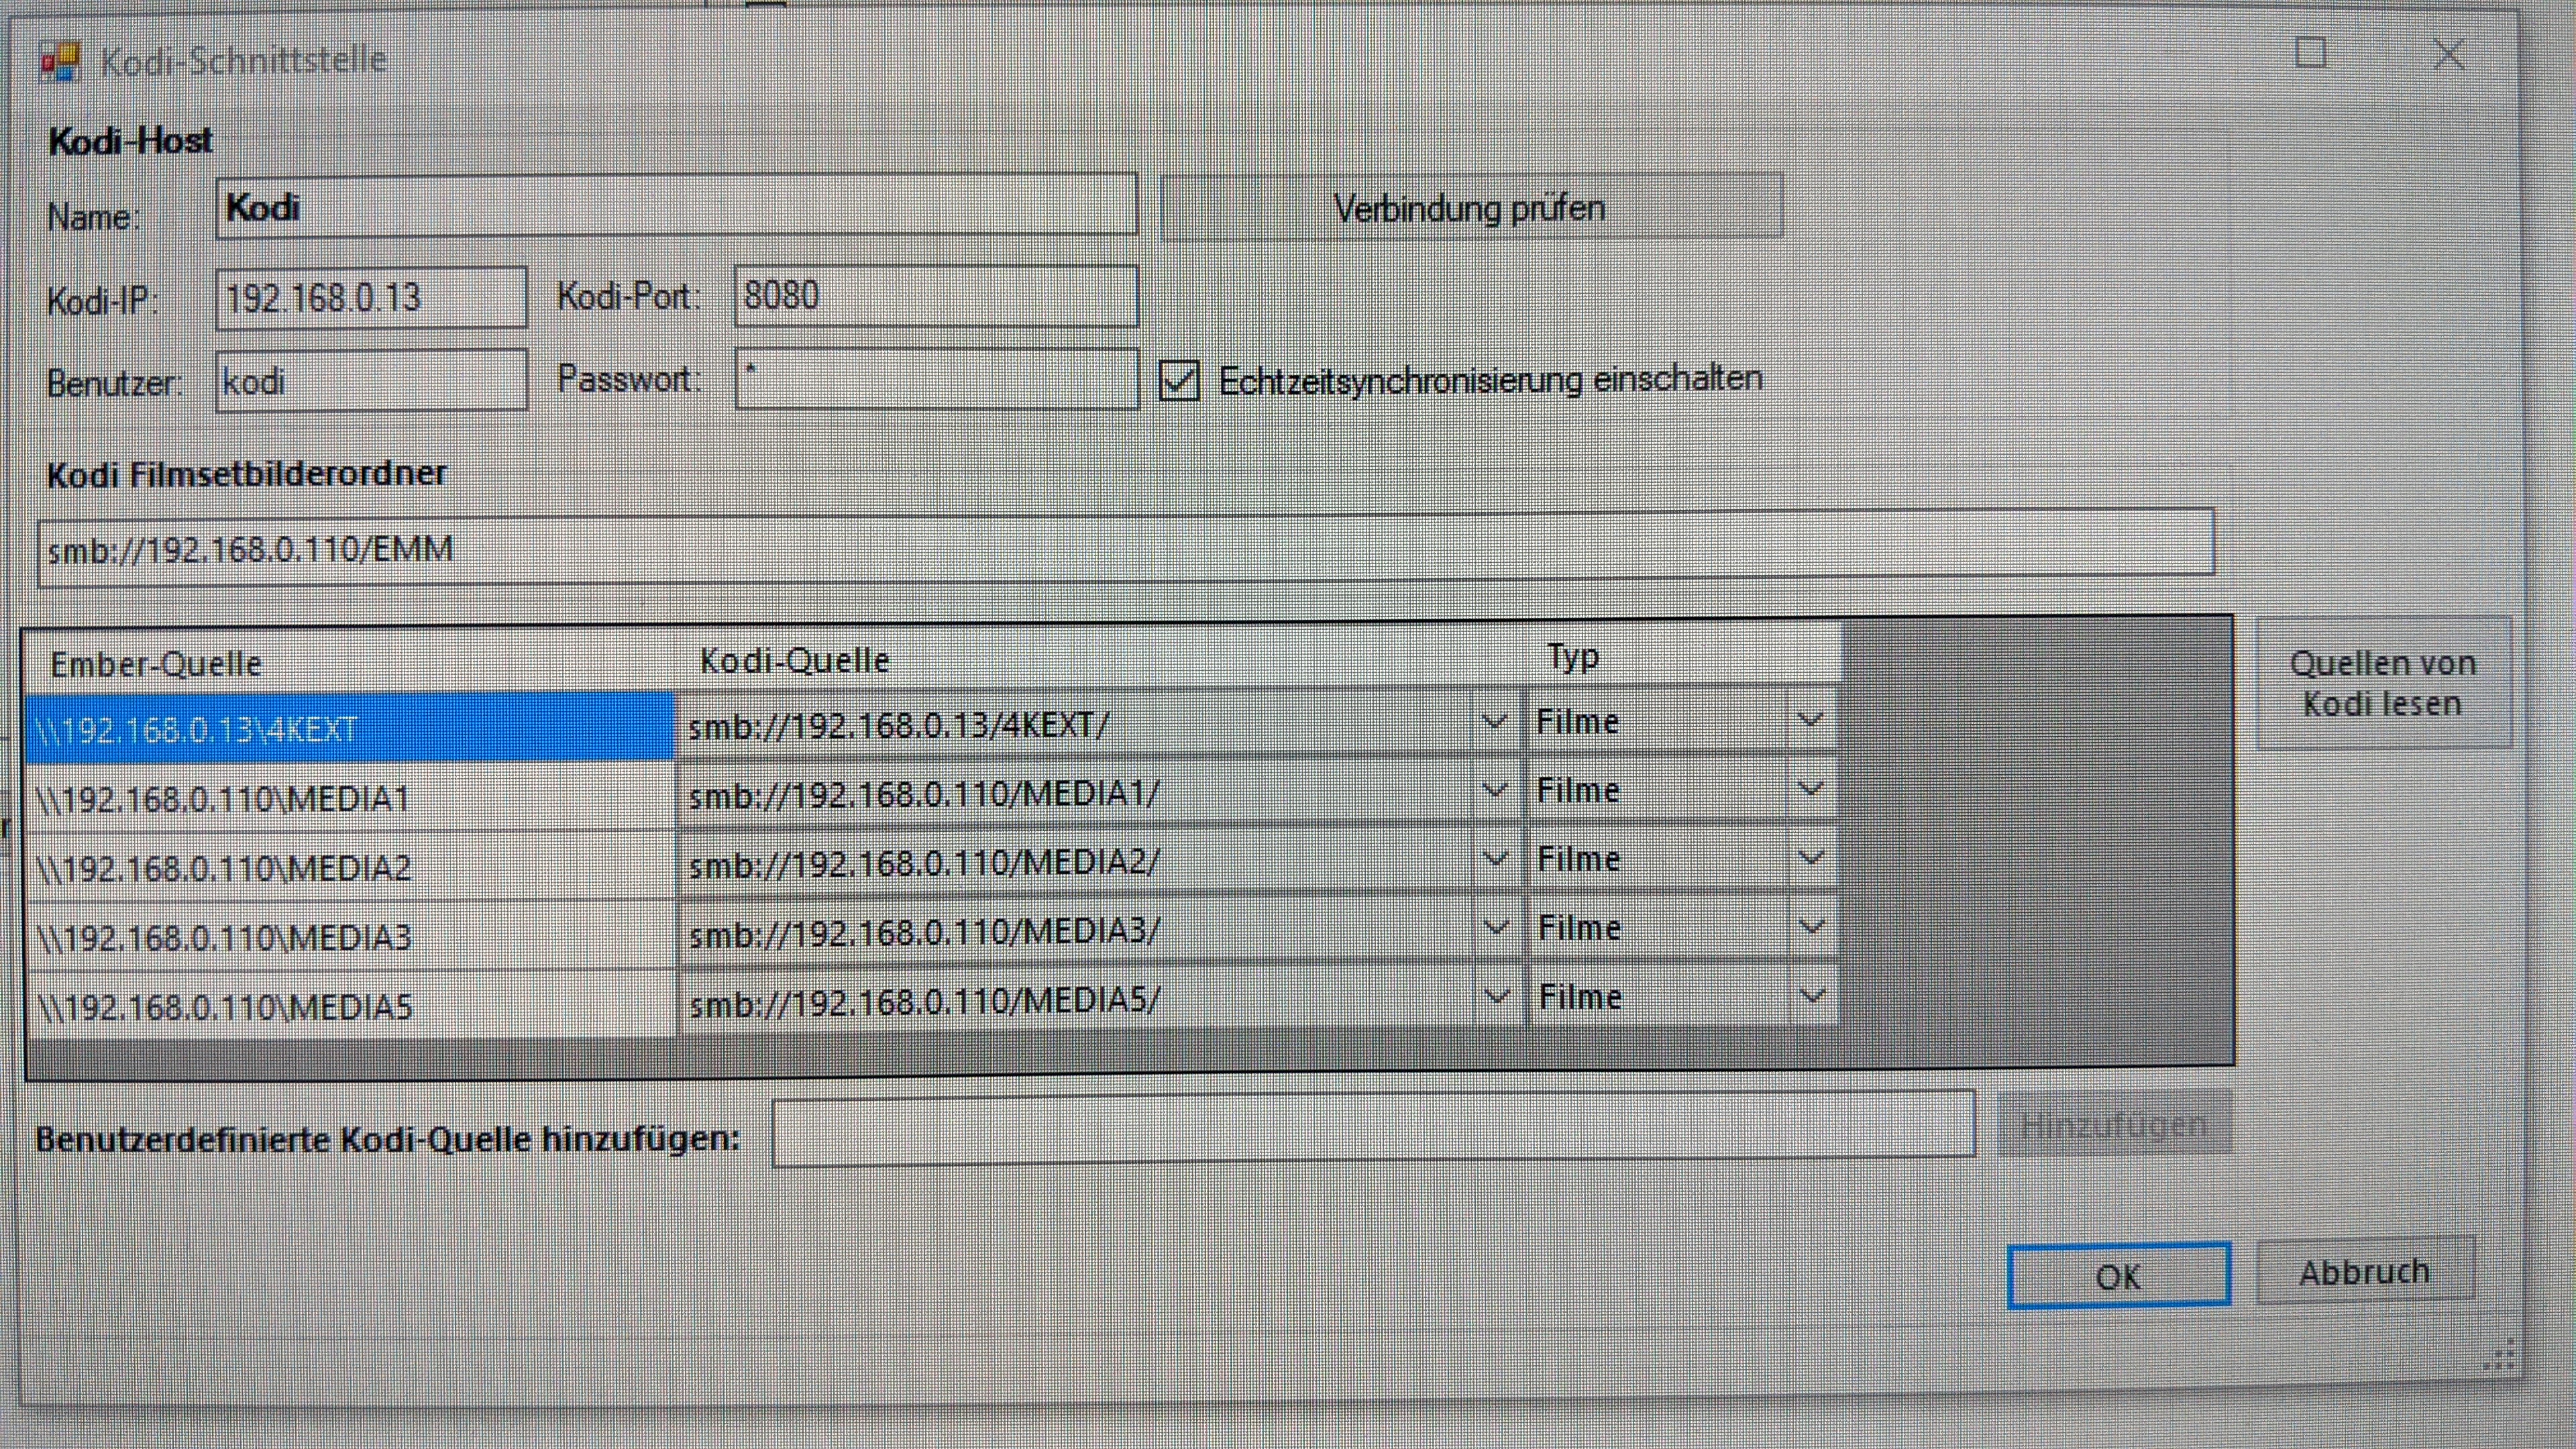Expand Typ dropdown in MEDIA2 row
Viewport: 2576px width, 1449px height.
click(1811, 858)
